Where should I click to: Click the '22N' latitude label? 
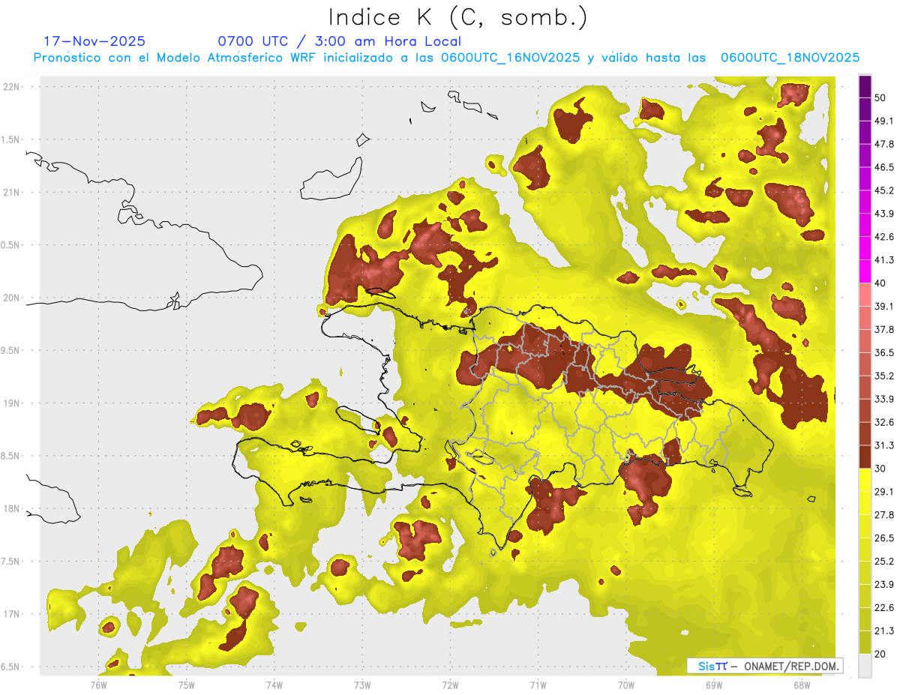click(11, 87)
